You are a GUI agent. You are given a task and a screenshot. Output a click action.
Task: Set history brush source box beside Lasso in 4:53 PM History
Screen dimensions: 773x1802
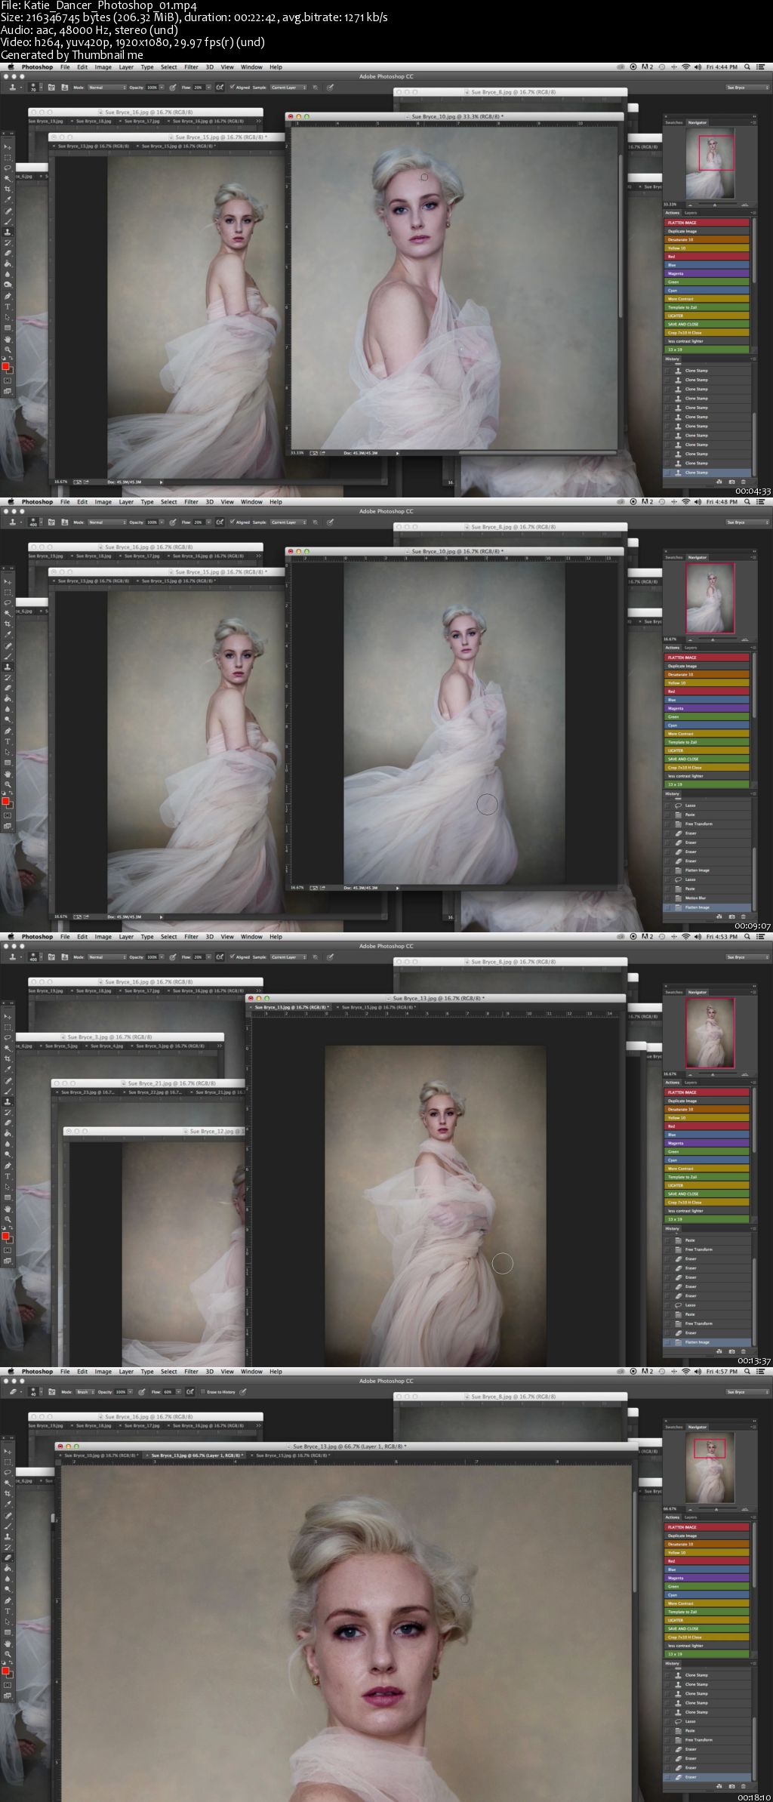pyautogui.click(x=667, y=1305)
